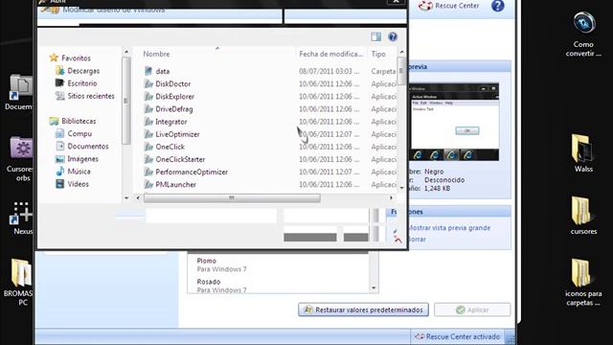
Task: Open the Rescue Center lifebuoy icon
Action: (425, 6)
